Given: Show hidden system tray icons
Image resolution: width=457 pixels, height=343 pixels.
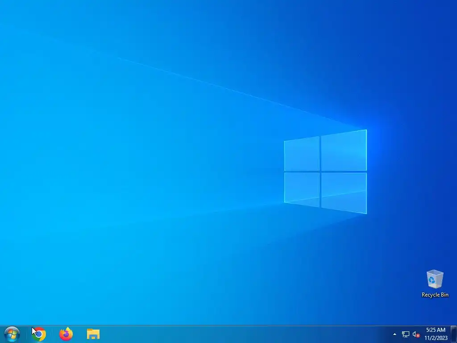Looking at the screenshot, I should point(395,335).
